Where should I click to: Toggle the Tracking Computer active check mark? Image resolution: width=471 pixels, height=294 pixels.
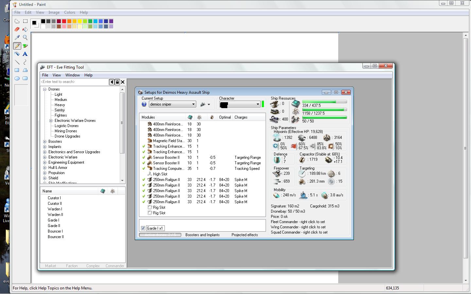[144, 169]
